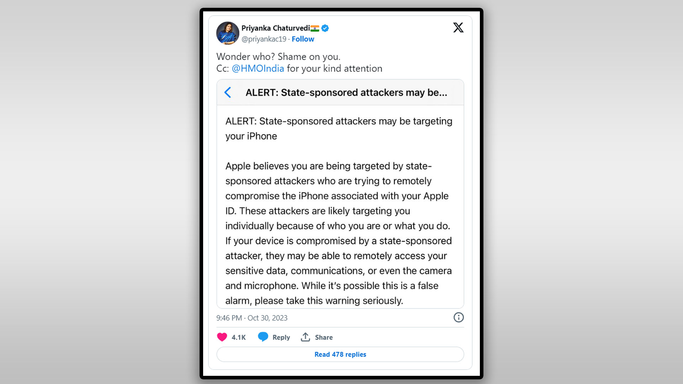Click the Share/upload icon
The image size is (683, 384).
(305, 337)
